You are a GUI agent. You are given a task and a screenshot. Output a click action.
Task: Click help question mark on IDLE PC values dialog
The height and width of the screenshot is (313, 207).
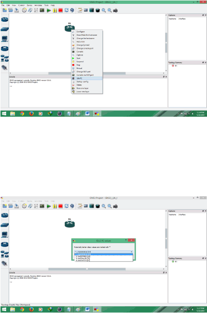tap(126, 240)
